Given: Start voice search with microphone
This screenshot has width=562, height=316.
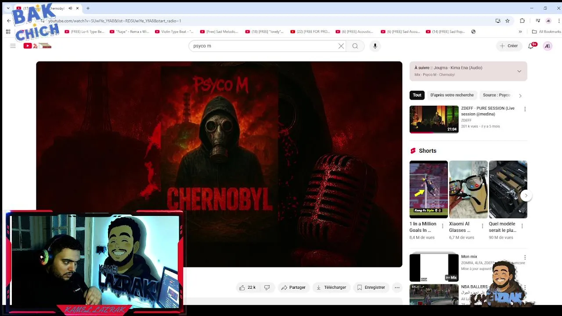Looking at the screenshot, I should (x=375, y=46).
